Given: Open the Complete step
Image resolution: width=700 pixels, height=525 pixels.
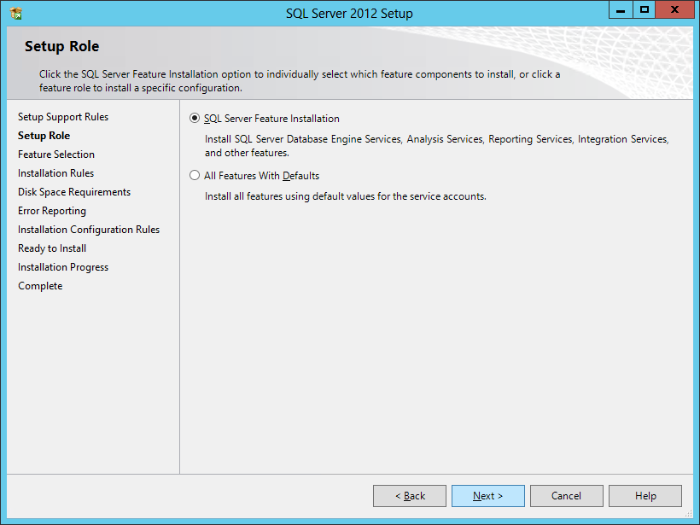Looking at the screenshot, I should point(39,285).
